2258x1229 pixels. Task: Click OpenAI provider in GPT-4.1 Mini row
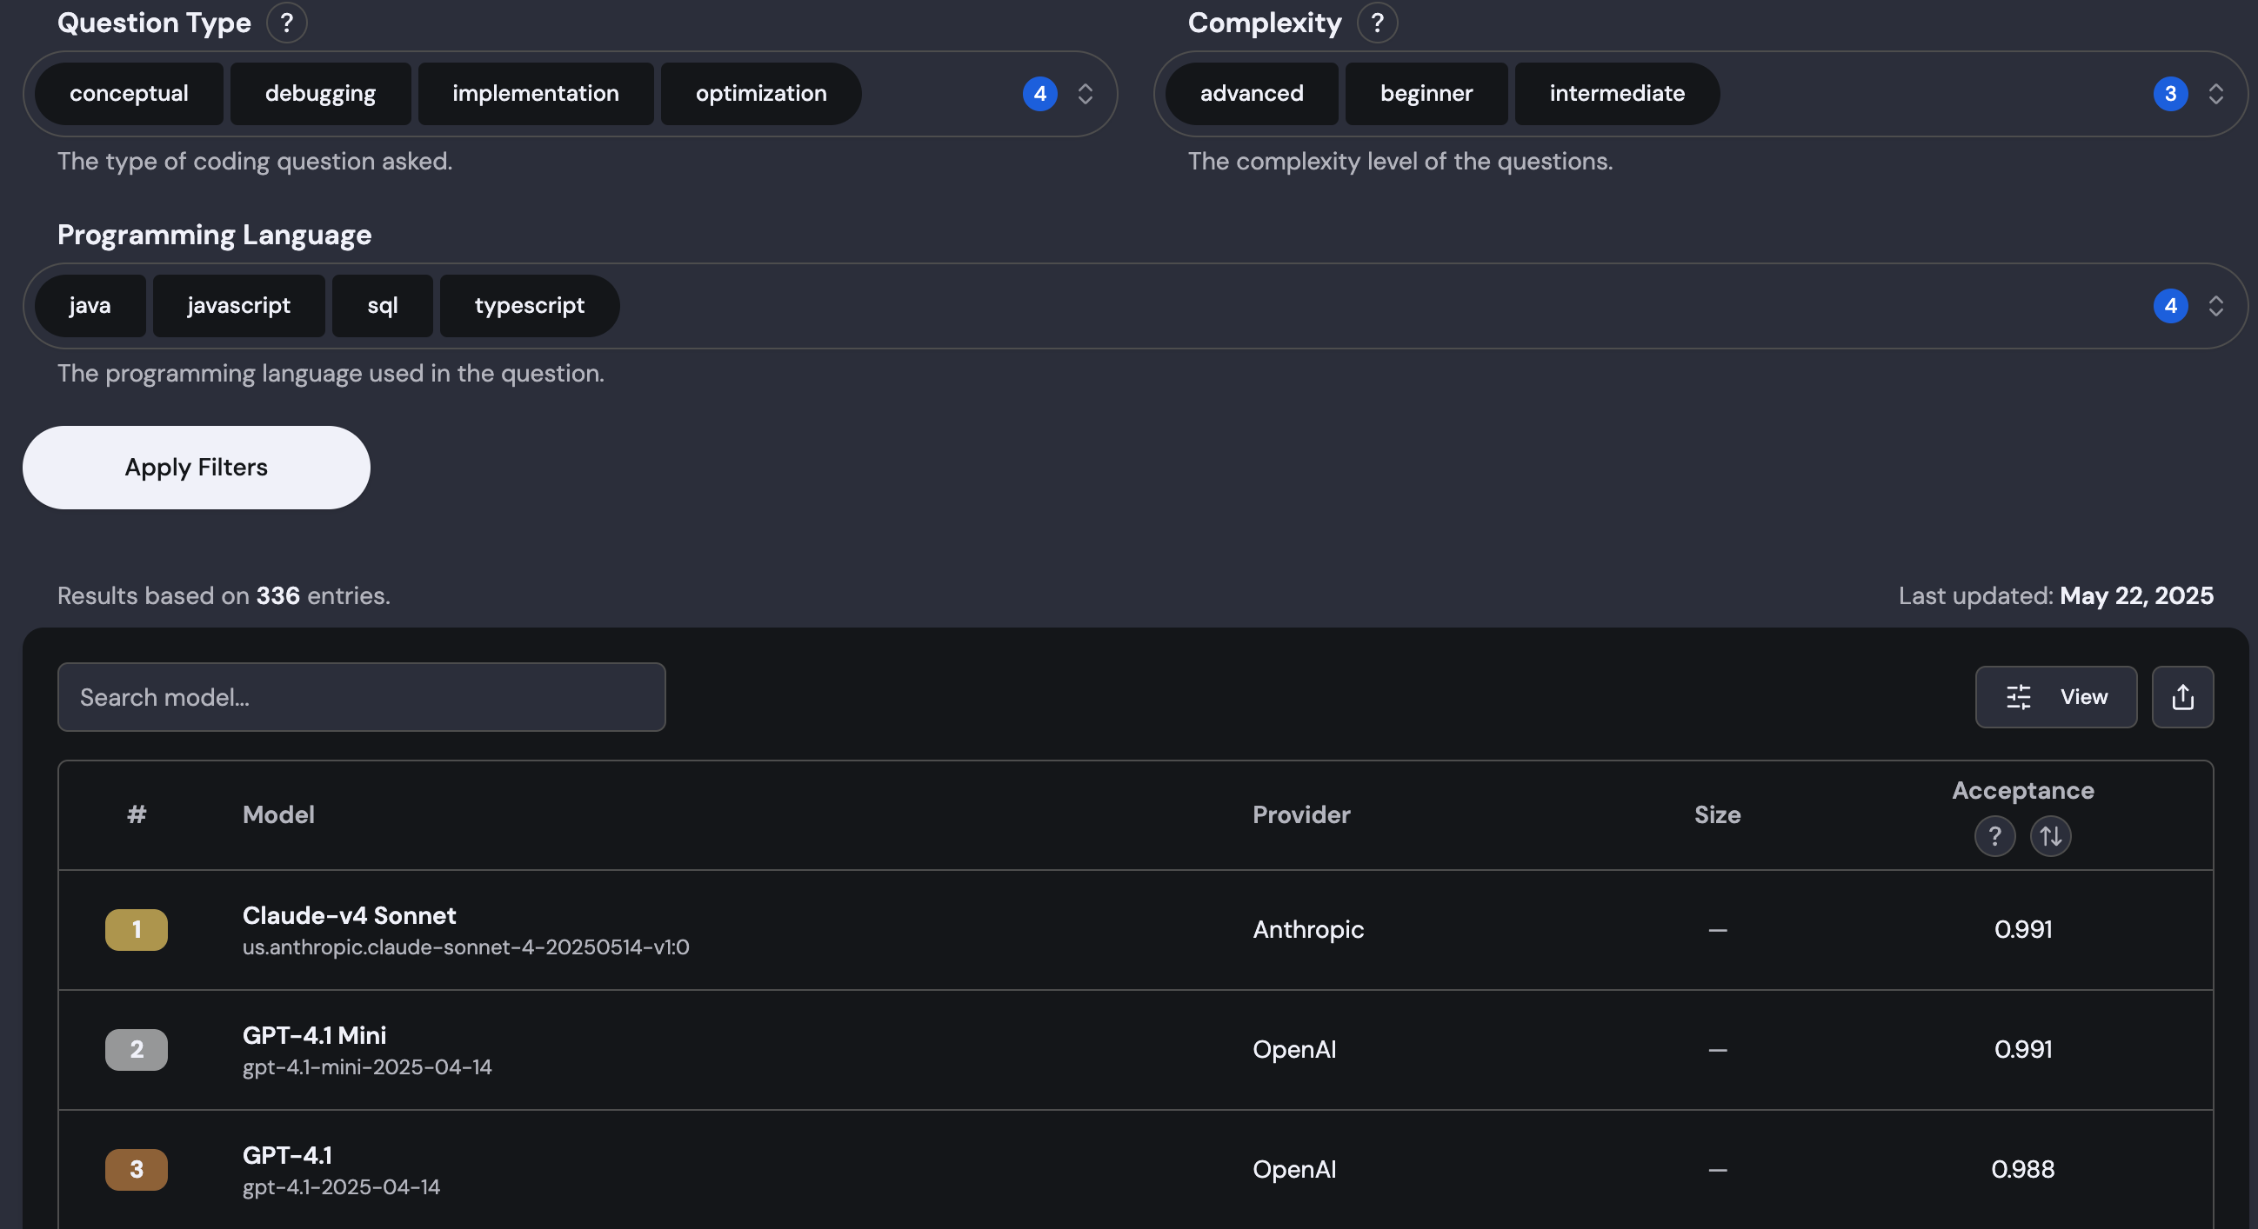tap(1294, 1049)
